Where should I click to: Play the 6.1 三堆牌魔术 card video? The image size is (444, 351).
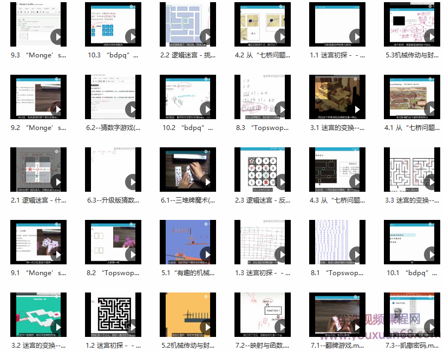[x=207, y=182]
